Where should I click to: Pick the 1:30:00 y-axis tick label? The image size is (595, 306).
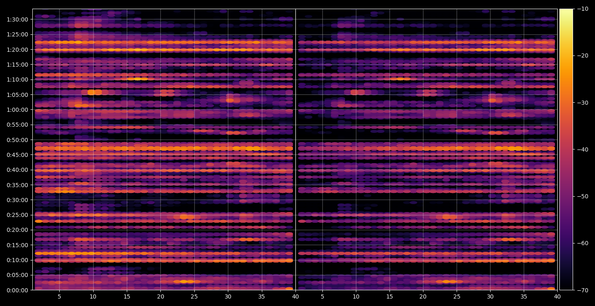17,19
